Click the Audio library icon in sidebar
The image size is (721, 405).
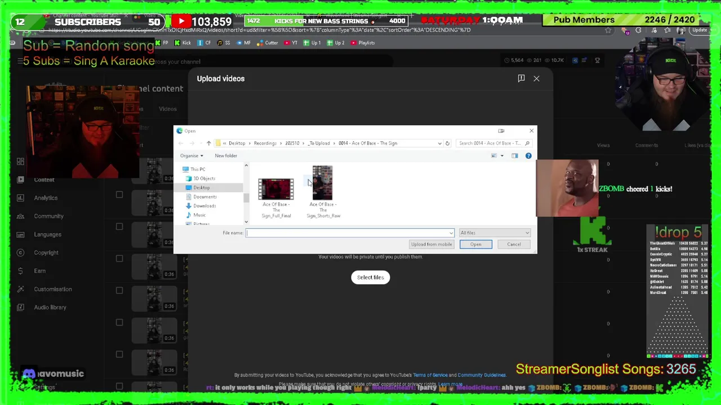(x=20, y=307)
